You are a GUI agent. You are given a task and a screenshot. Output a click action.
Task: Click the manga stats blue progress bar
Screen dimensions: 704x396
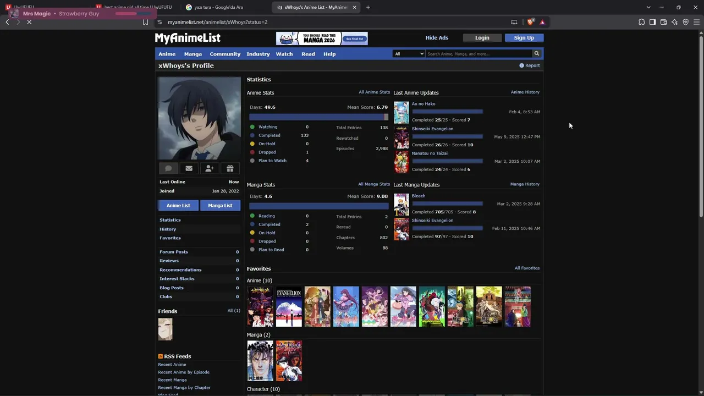tap(318, 206)
